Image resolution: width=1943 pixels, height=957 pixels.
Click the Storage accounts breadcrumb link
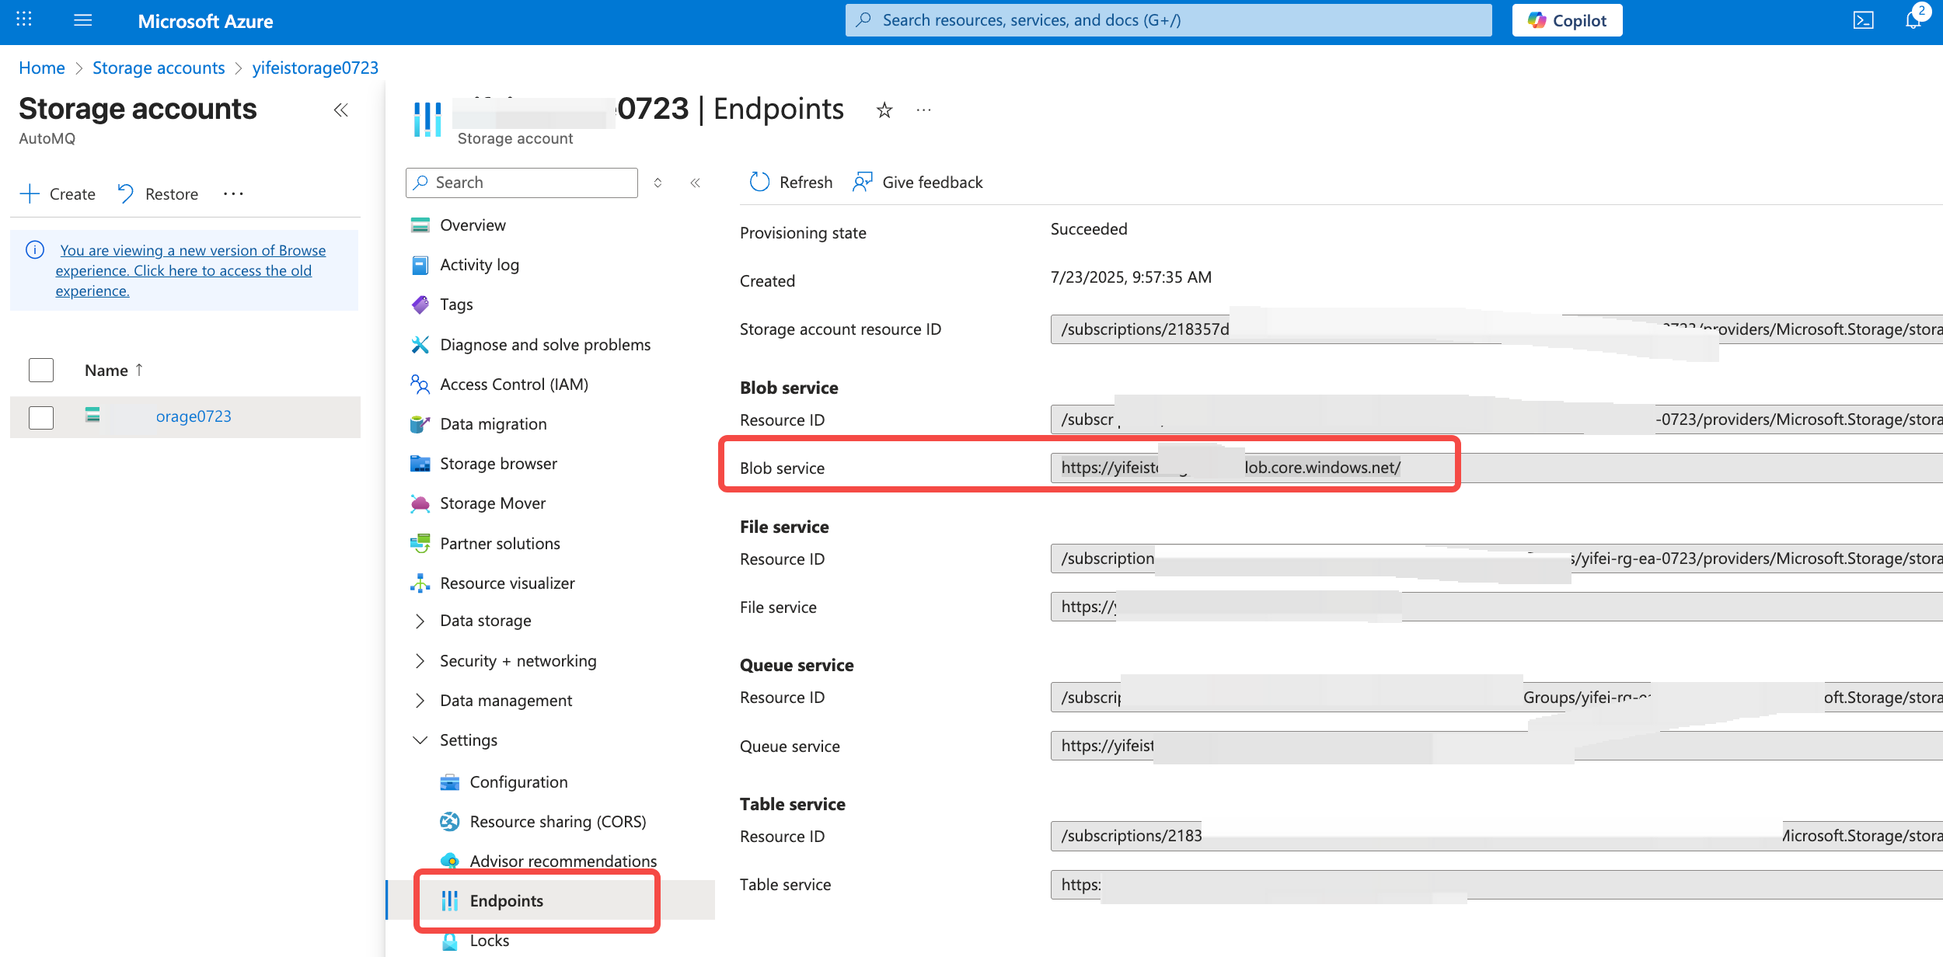pos(159,68)
